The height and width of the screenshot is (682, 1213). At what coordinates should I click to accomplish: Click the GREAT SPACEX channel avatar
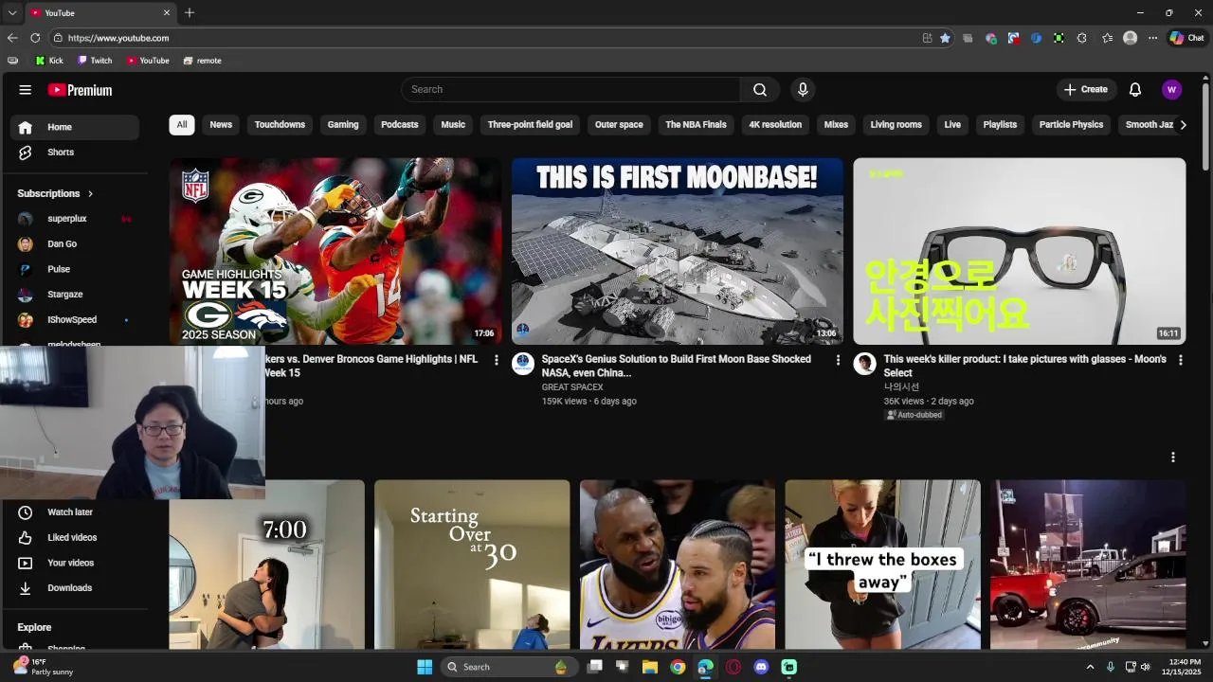click(523, 364)
